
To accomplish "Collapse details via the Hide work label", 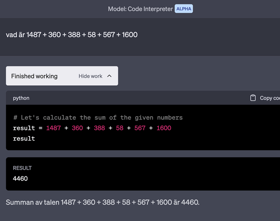I will 90,76.
